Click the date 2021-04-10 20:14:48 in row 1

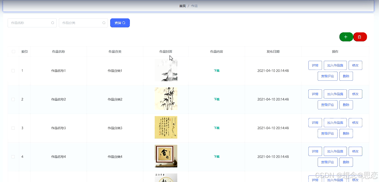point(273,71)
